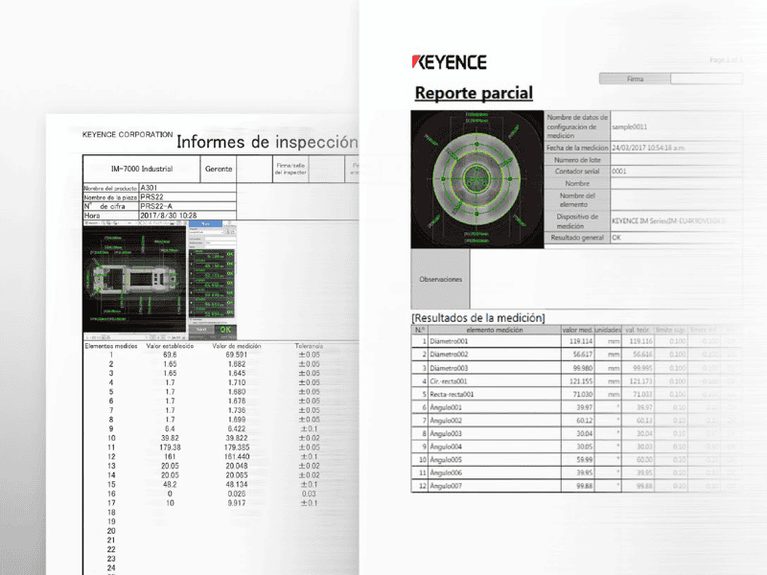
Task: Click the set value 39.82
Action: [x=170, y=438]
